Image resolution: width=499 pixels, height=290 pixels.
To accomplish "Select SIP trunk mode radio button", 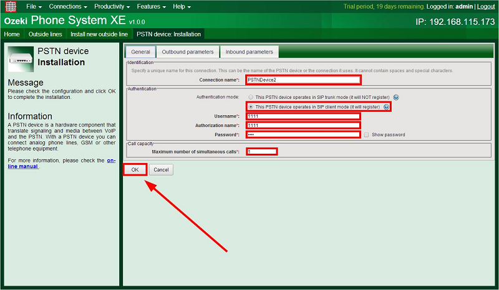I will (x=251, y=97).
